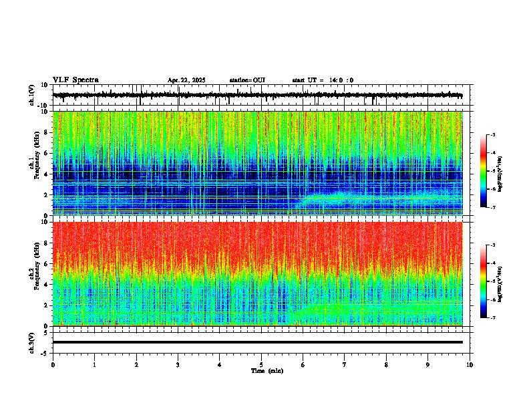
Task: Click the "Time (min)" axis label
Action: tap(267, 371)
